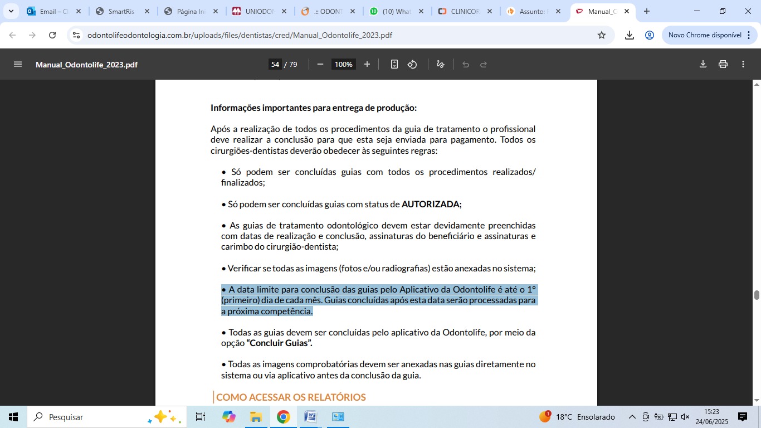Switch to the WhatsApp (10) tab

pyautogui.click(x=397, y=11)
